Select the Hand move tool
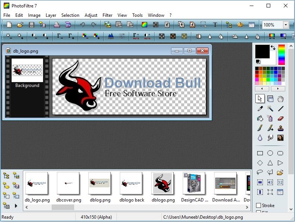 pyautogui.click(x=280, y=99)
